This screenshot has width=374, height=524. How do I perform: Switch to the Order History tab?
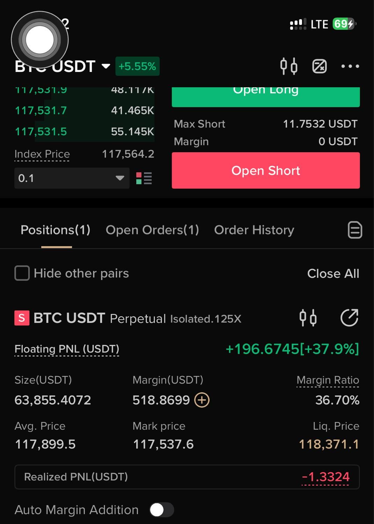tap(254, 230)
